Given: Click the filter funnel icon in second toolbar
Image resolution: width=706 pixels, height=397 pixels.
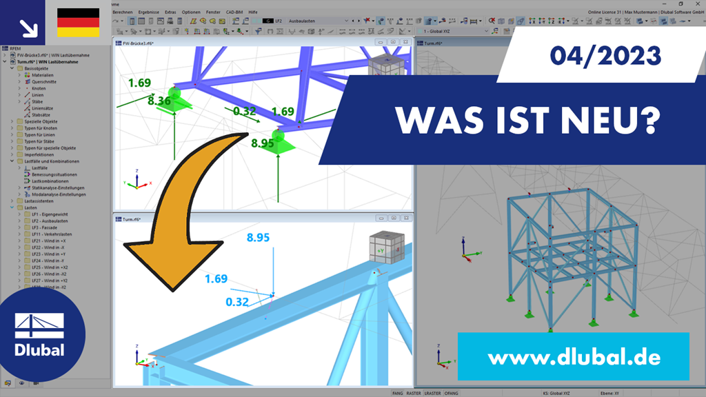Looking at the screenshot, I should coord(259,31).
